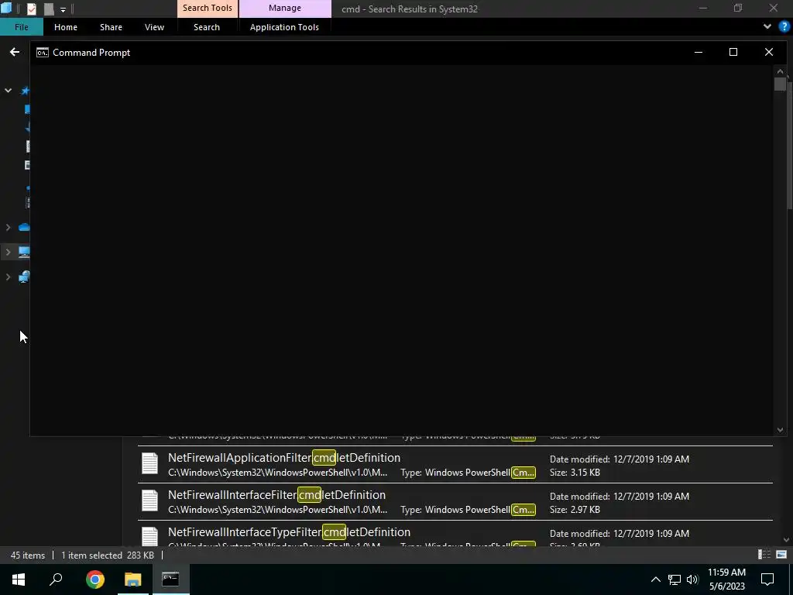
Task: Switch to the Share ribbon tab
Action: tap(111, 27)
